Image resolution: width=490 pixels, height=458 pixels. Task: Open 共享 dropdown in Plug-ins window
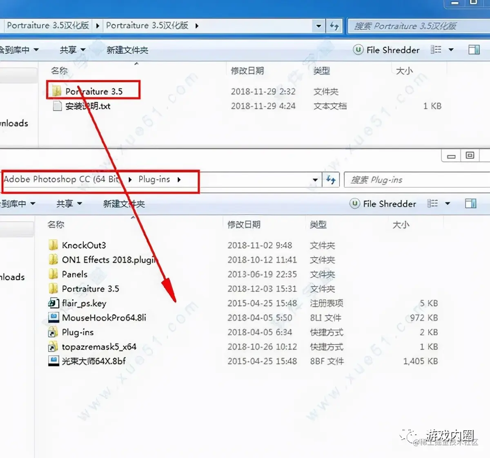[69, 204]
